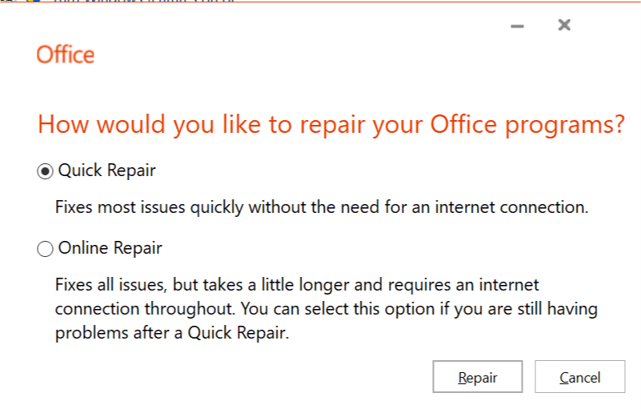Viewport: 641px width, 409px height.
Task: Click the 'How would you like to repair' heading
Action: (331, 124)
